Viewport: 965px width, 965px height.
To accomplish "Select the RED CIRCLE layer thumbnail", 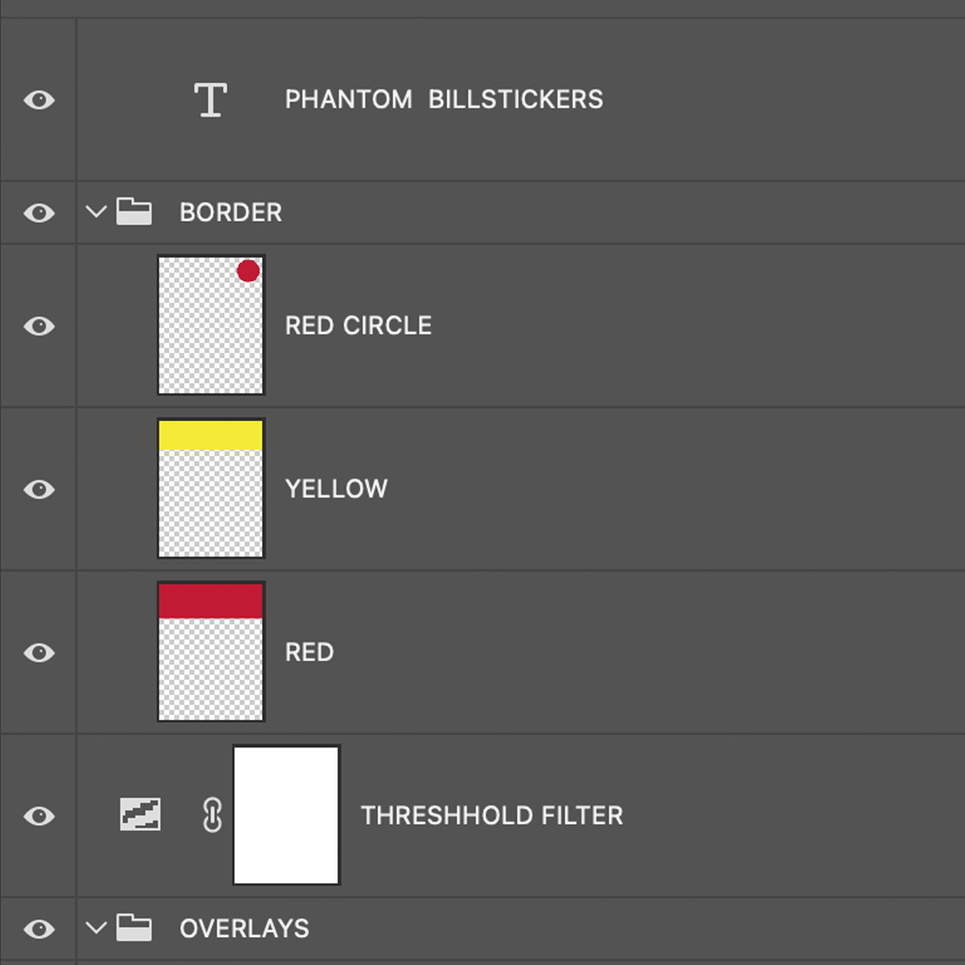I will pos(211,325).
